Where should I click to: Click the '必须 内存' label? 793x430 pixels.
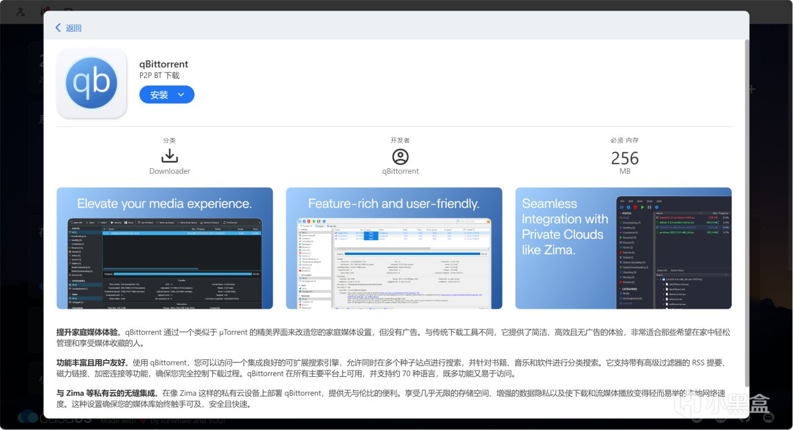624,140
